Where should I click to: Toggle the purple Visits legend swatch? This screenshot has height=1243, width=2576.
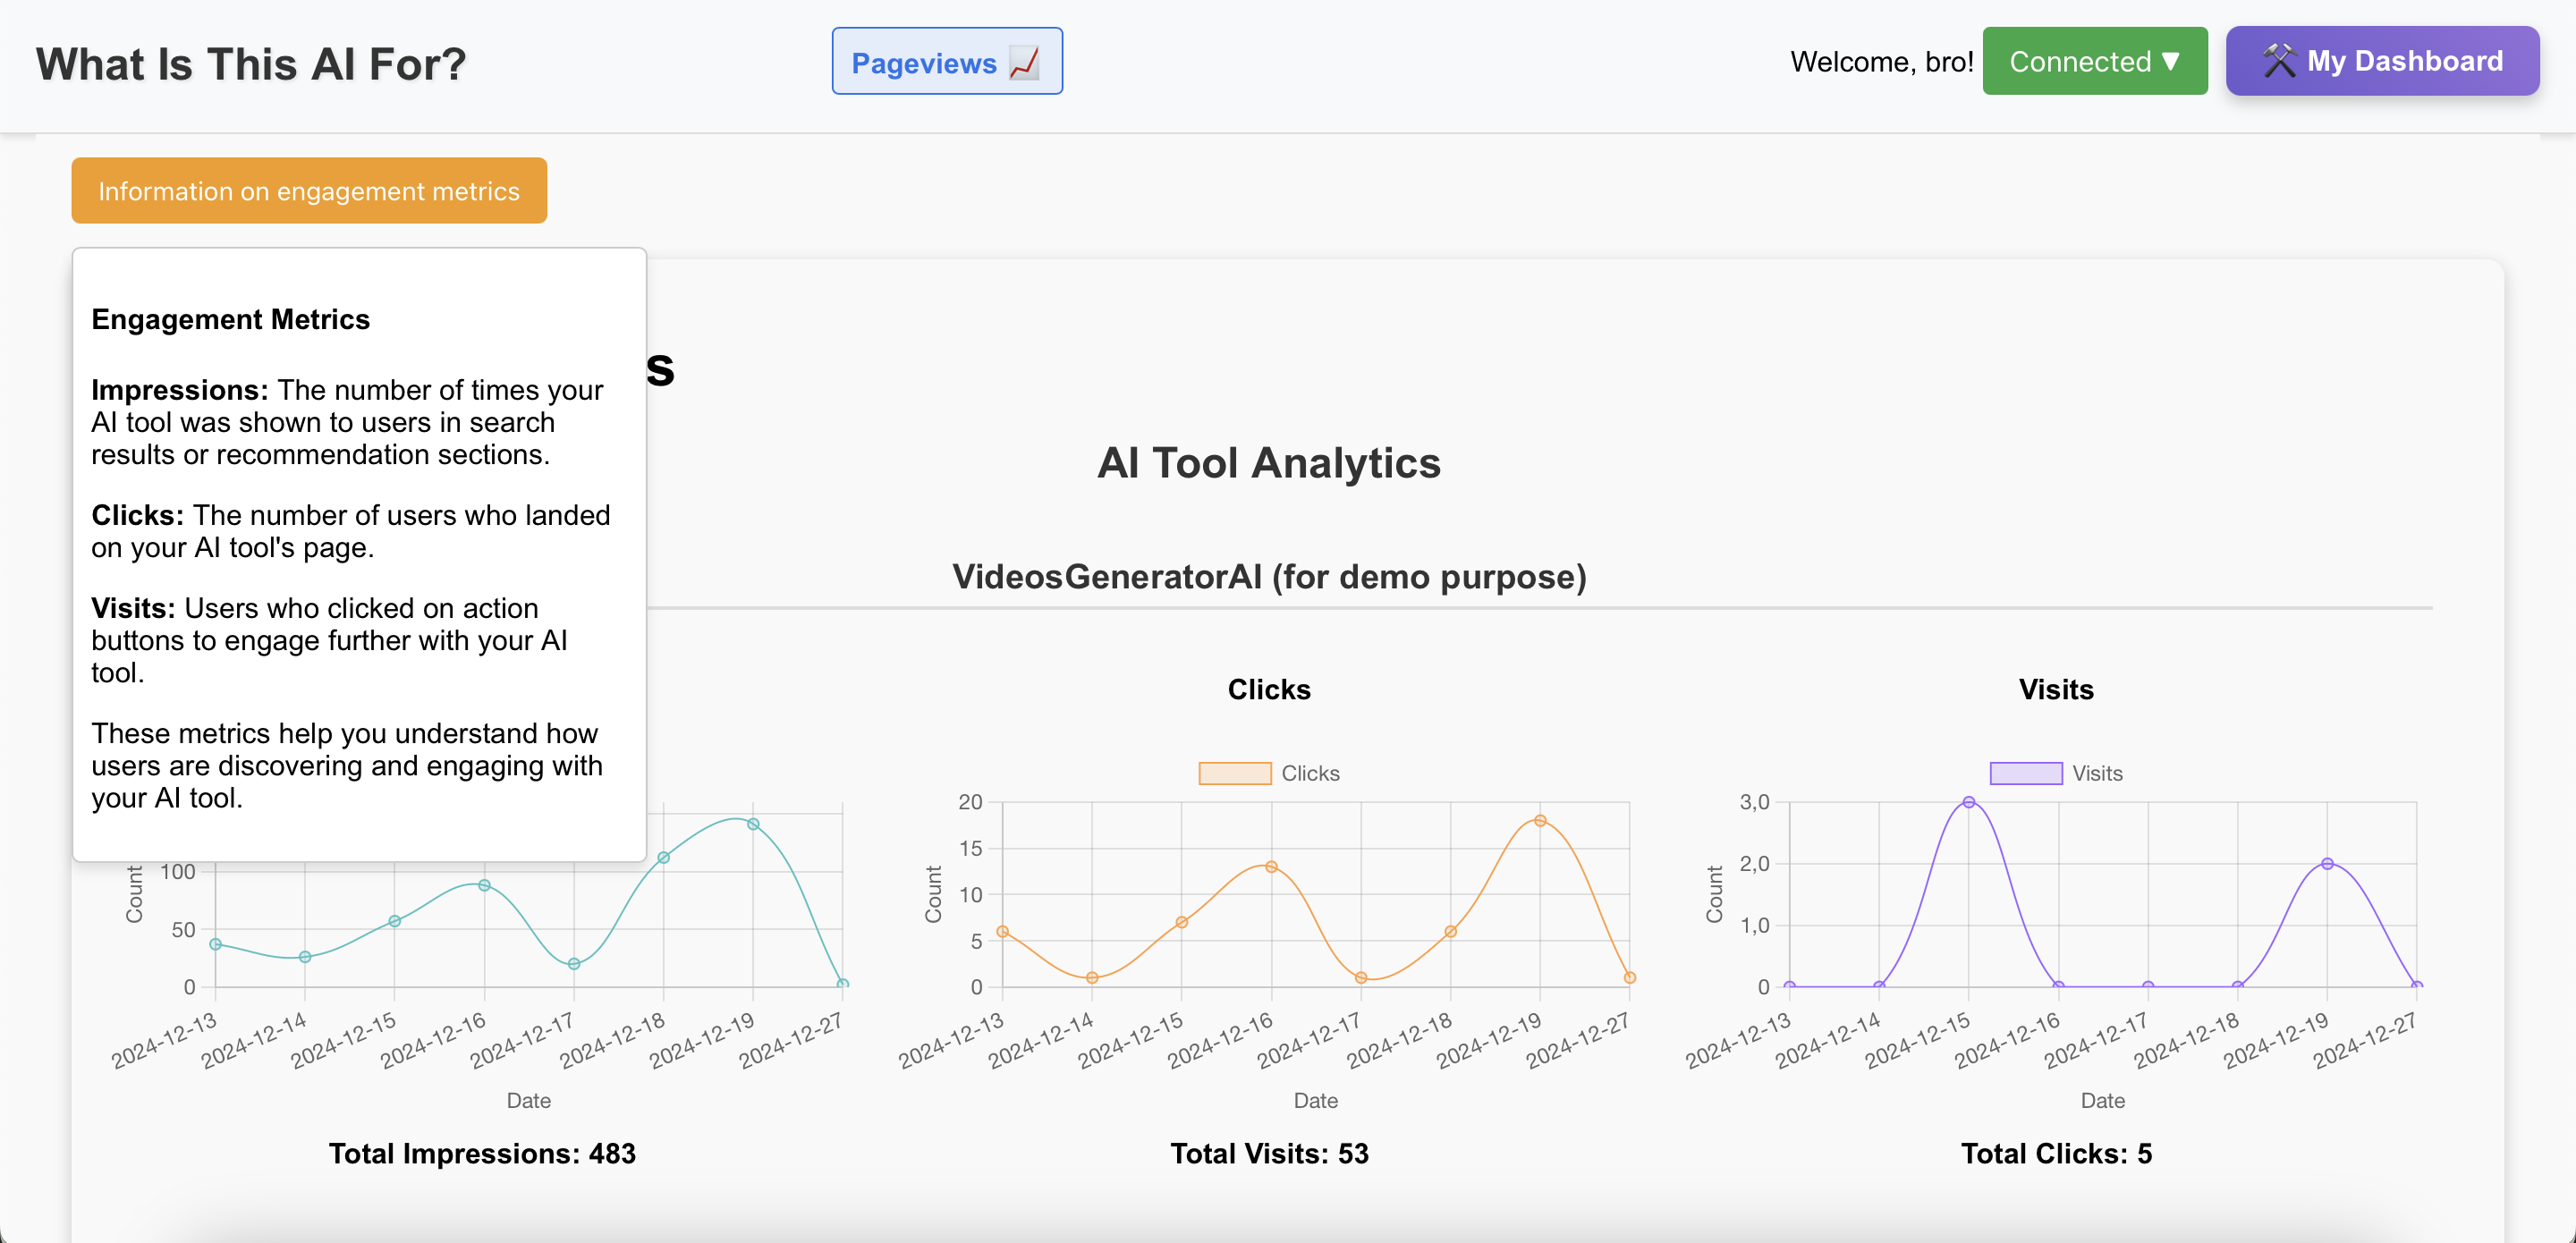point(2025,773)
